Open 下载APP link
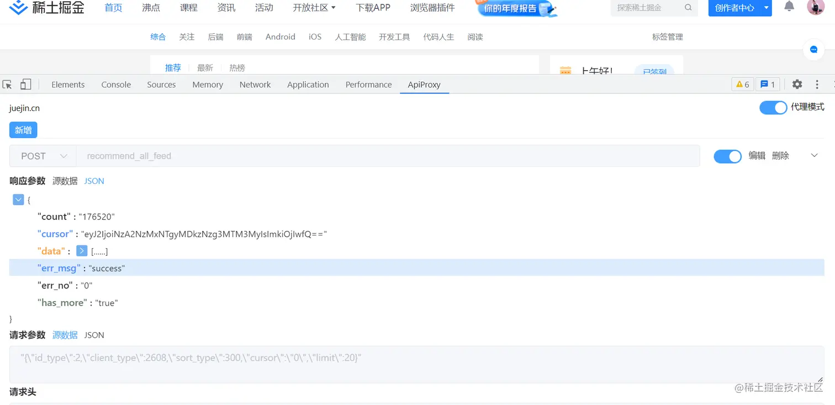 pyautogui.click(x=373, y=8)
